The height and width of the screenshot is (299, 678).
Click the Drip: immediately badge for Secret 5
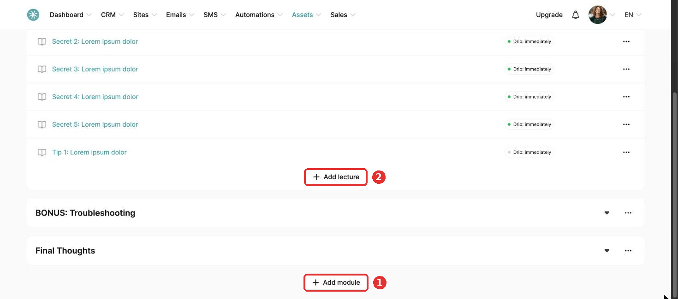point(529,124)
